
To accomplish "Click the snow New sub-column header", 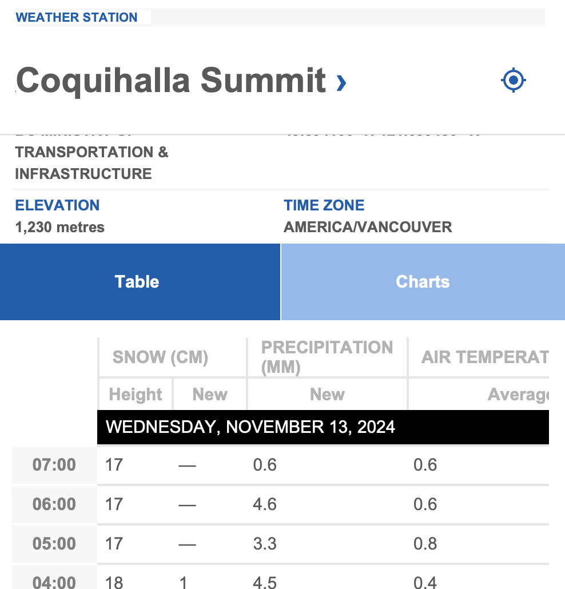I will pos(210,394).
